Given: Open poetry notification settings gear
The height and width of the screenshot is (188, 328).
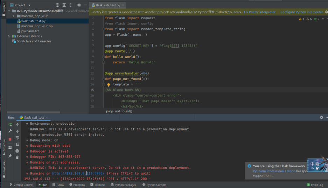Looking at the screenshot, I should pyautogui.click(x=326, y=12).
